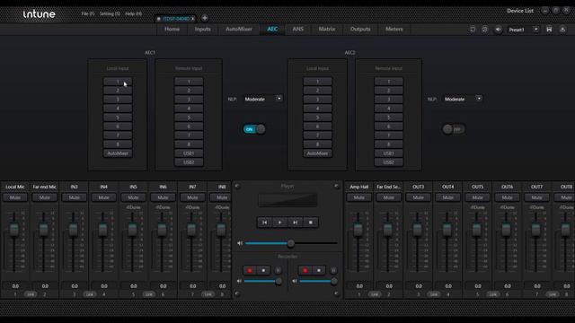This screenshot has height=323, width=575.
Task: Open the Device List
Action: pyautogui.click(x=520, y=11)
